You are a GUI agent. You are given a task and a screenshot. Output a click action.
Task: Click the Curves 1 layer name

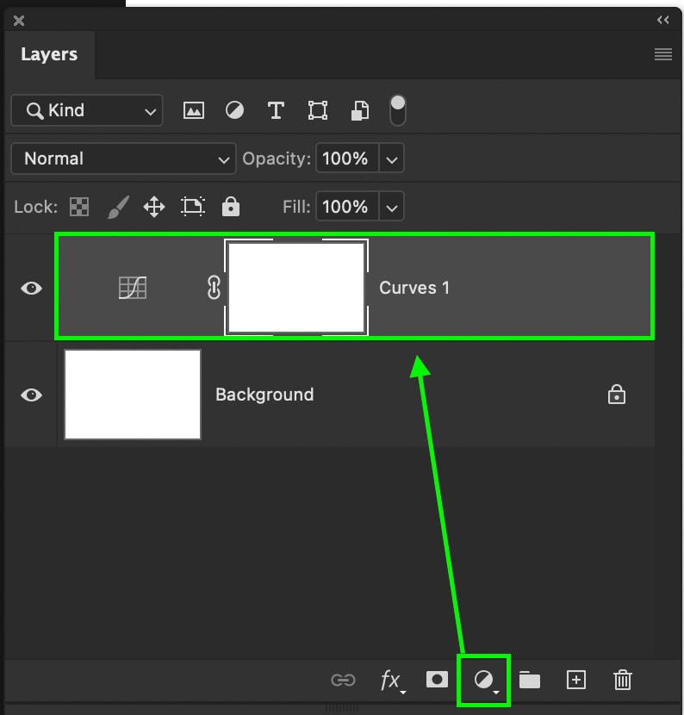414,288
